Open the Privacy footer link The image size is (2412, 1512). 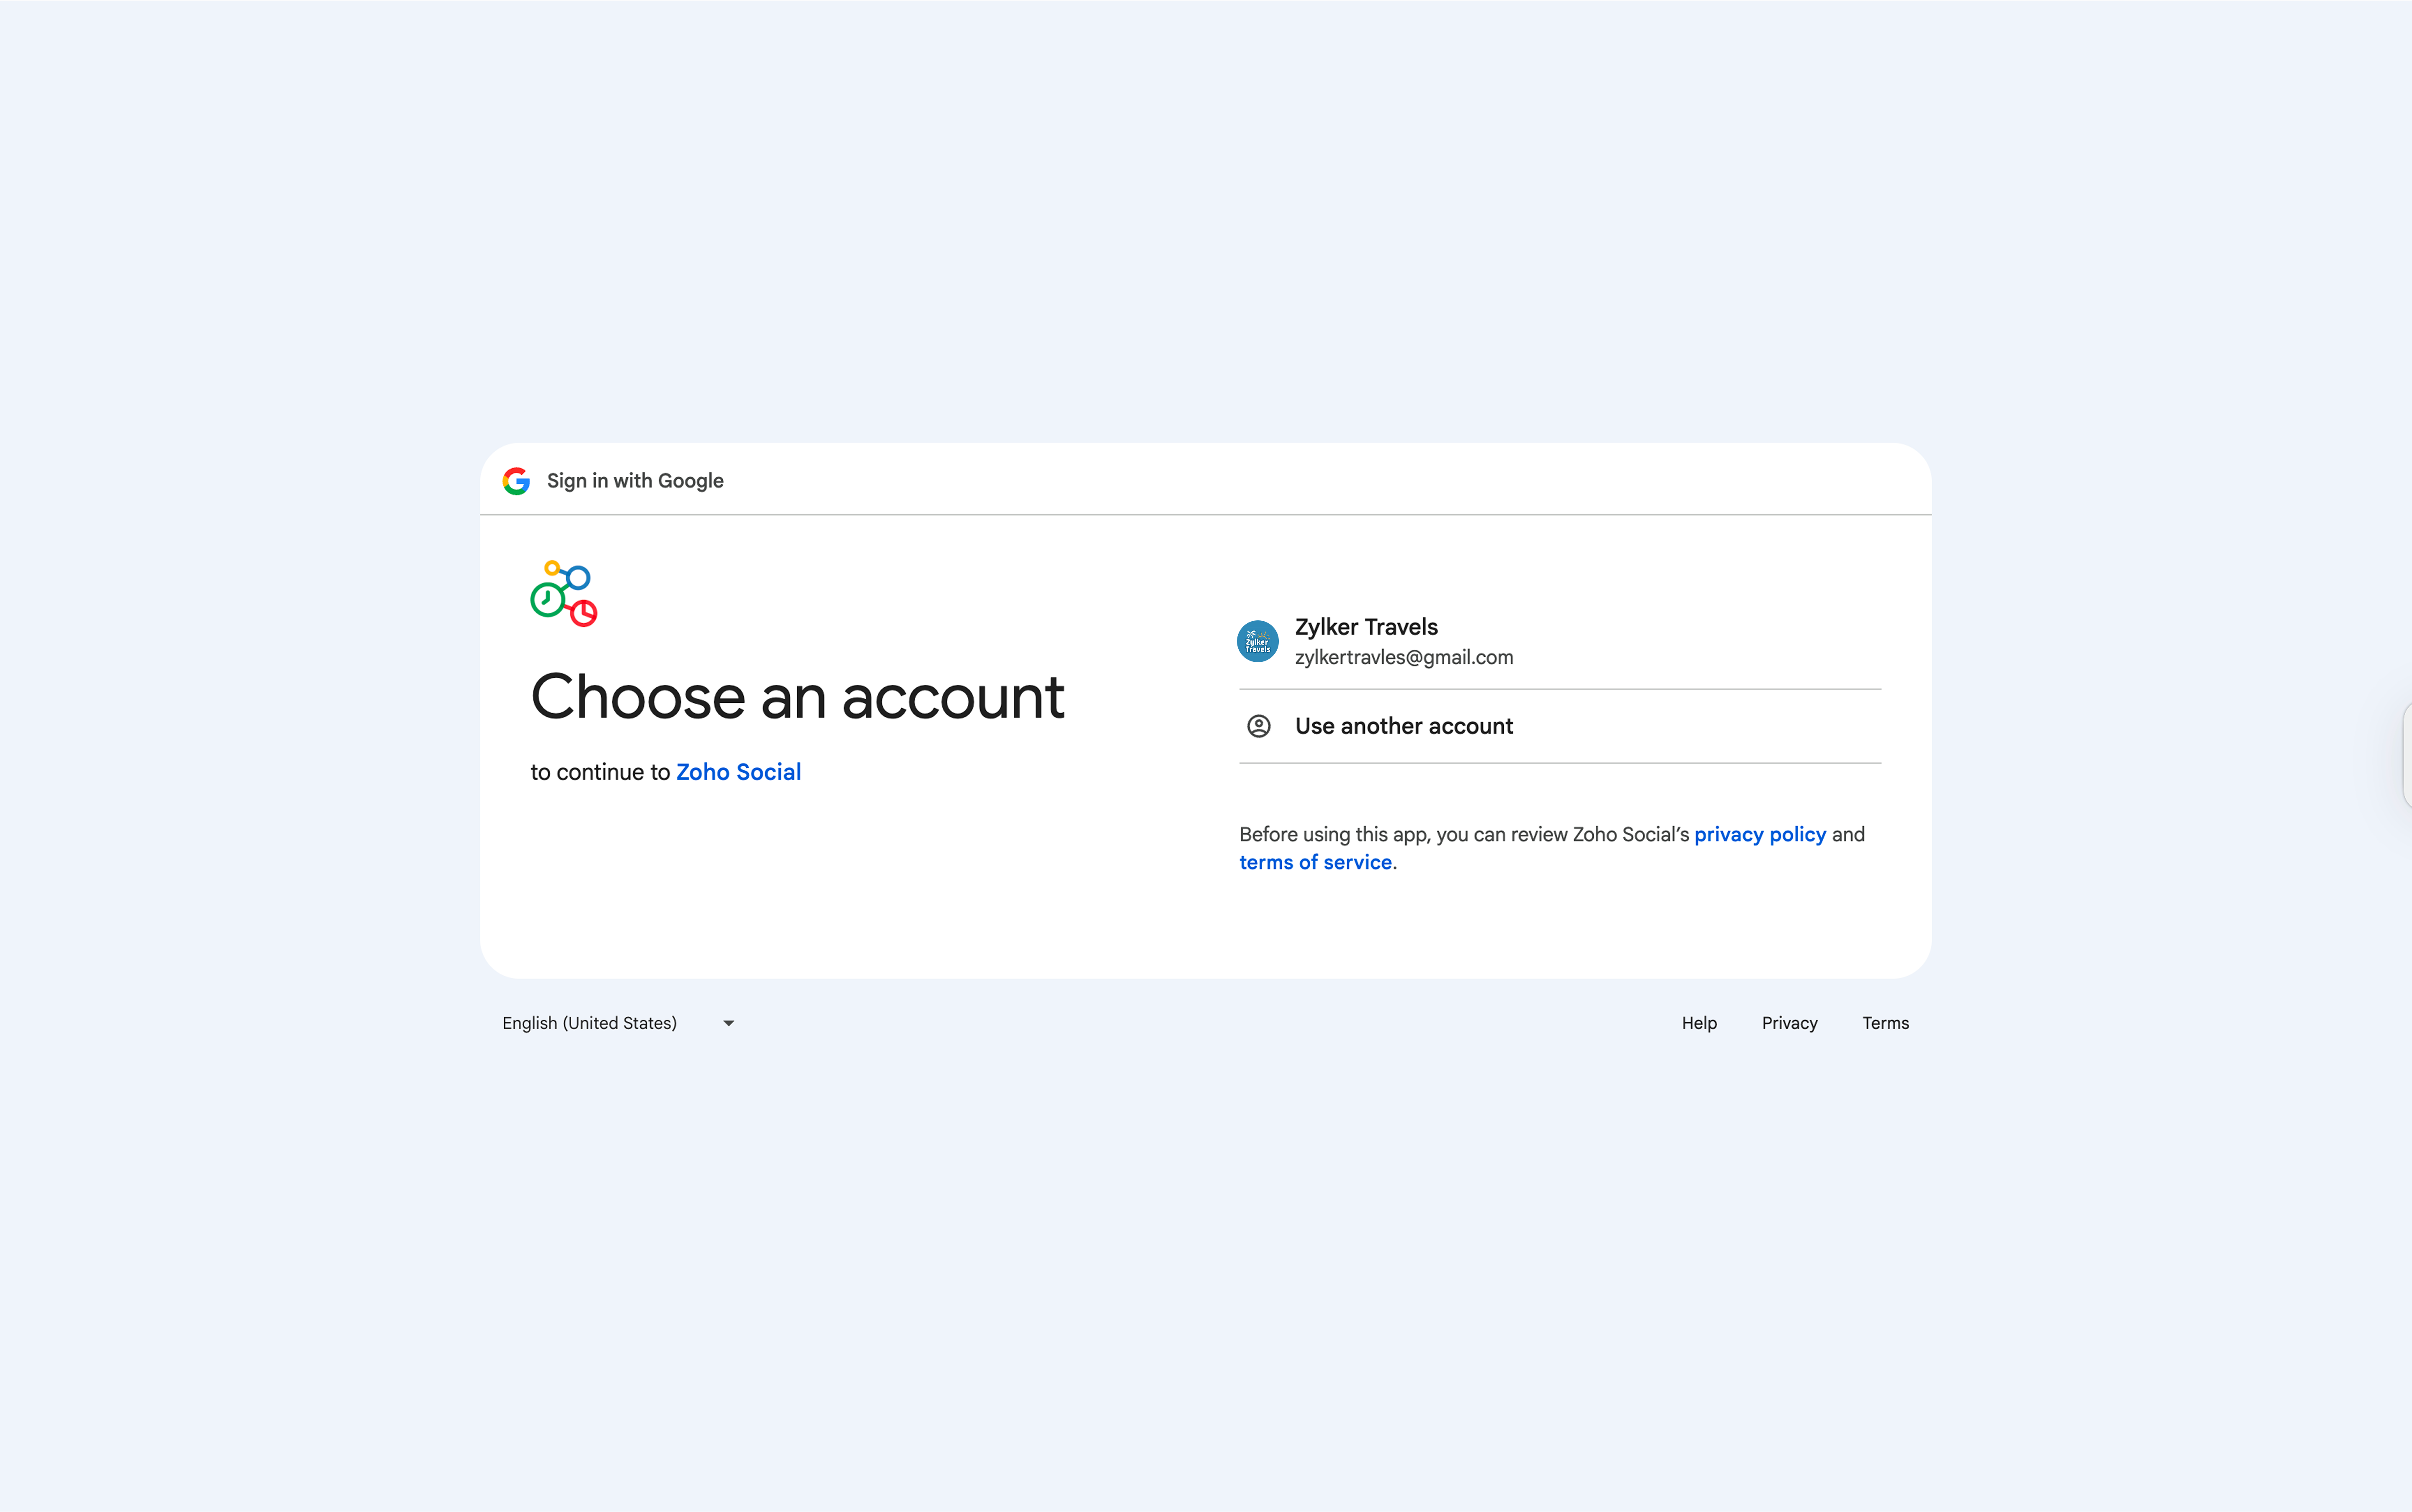point(1789,1023)
